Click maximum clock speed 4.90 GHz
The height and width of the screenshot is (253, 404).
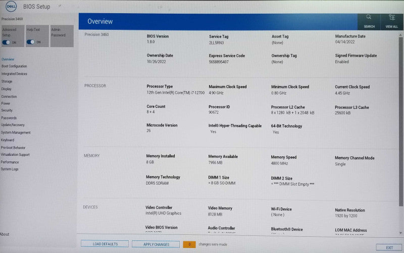pyautogui.click(x=216, y=93)
